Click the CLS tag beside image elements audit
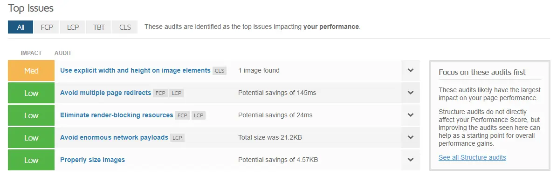This screenshot has height=182, width=557. point(220,71)
